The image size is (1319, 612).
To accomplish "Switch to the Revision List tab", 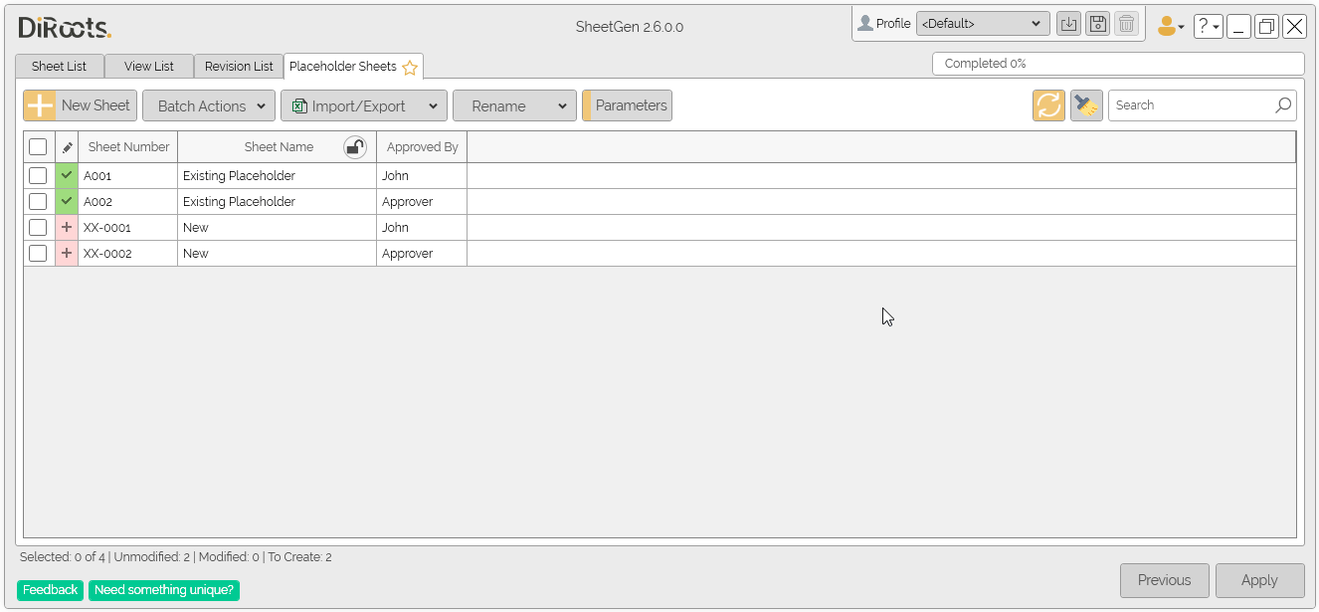I will [x=239, y=66].
